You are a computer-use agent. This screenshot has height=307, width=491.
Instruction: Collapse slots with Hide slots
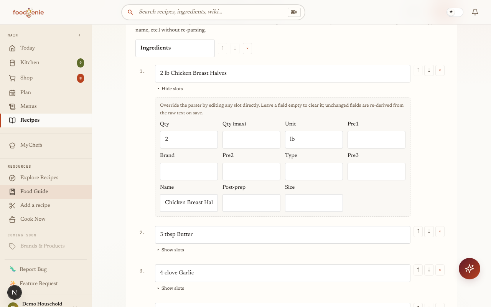[170, 89]
